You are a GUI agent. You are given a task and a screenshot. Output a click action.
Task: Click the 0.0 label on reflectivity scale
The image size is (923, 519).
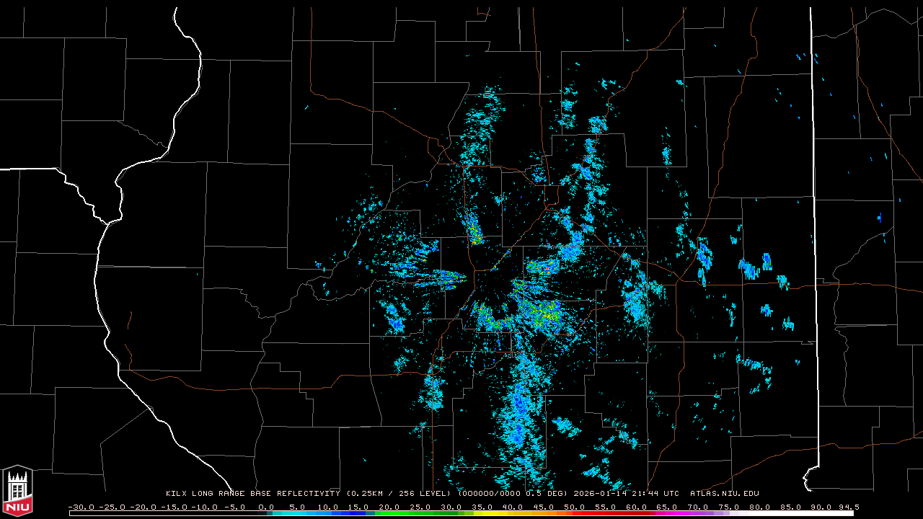coord(266,507)
